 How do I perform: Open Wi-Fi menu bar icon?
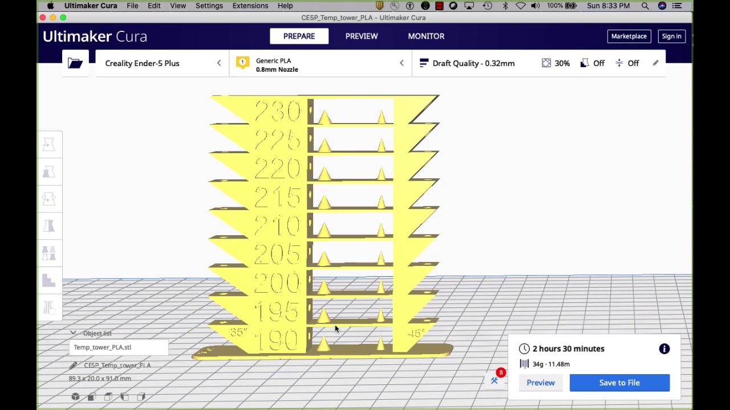tap(520, 6)
